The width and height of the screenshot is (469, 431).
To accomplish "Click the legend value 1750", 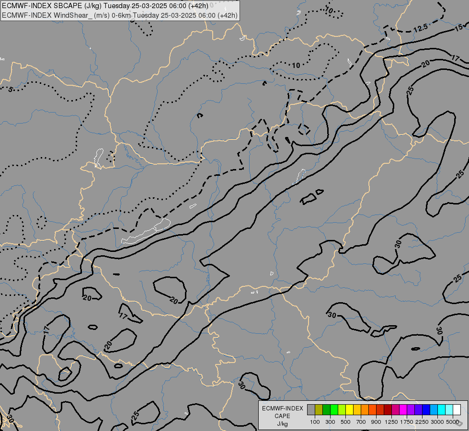I will tap(407, 422).
